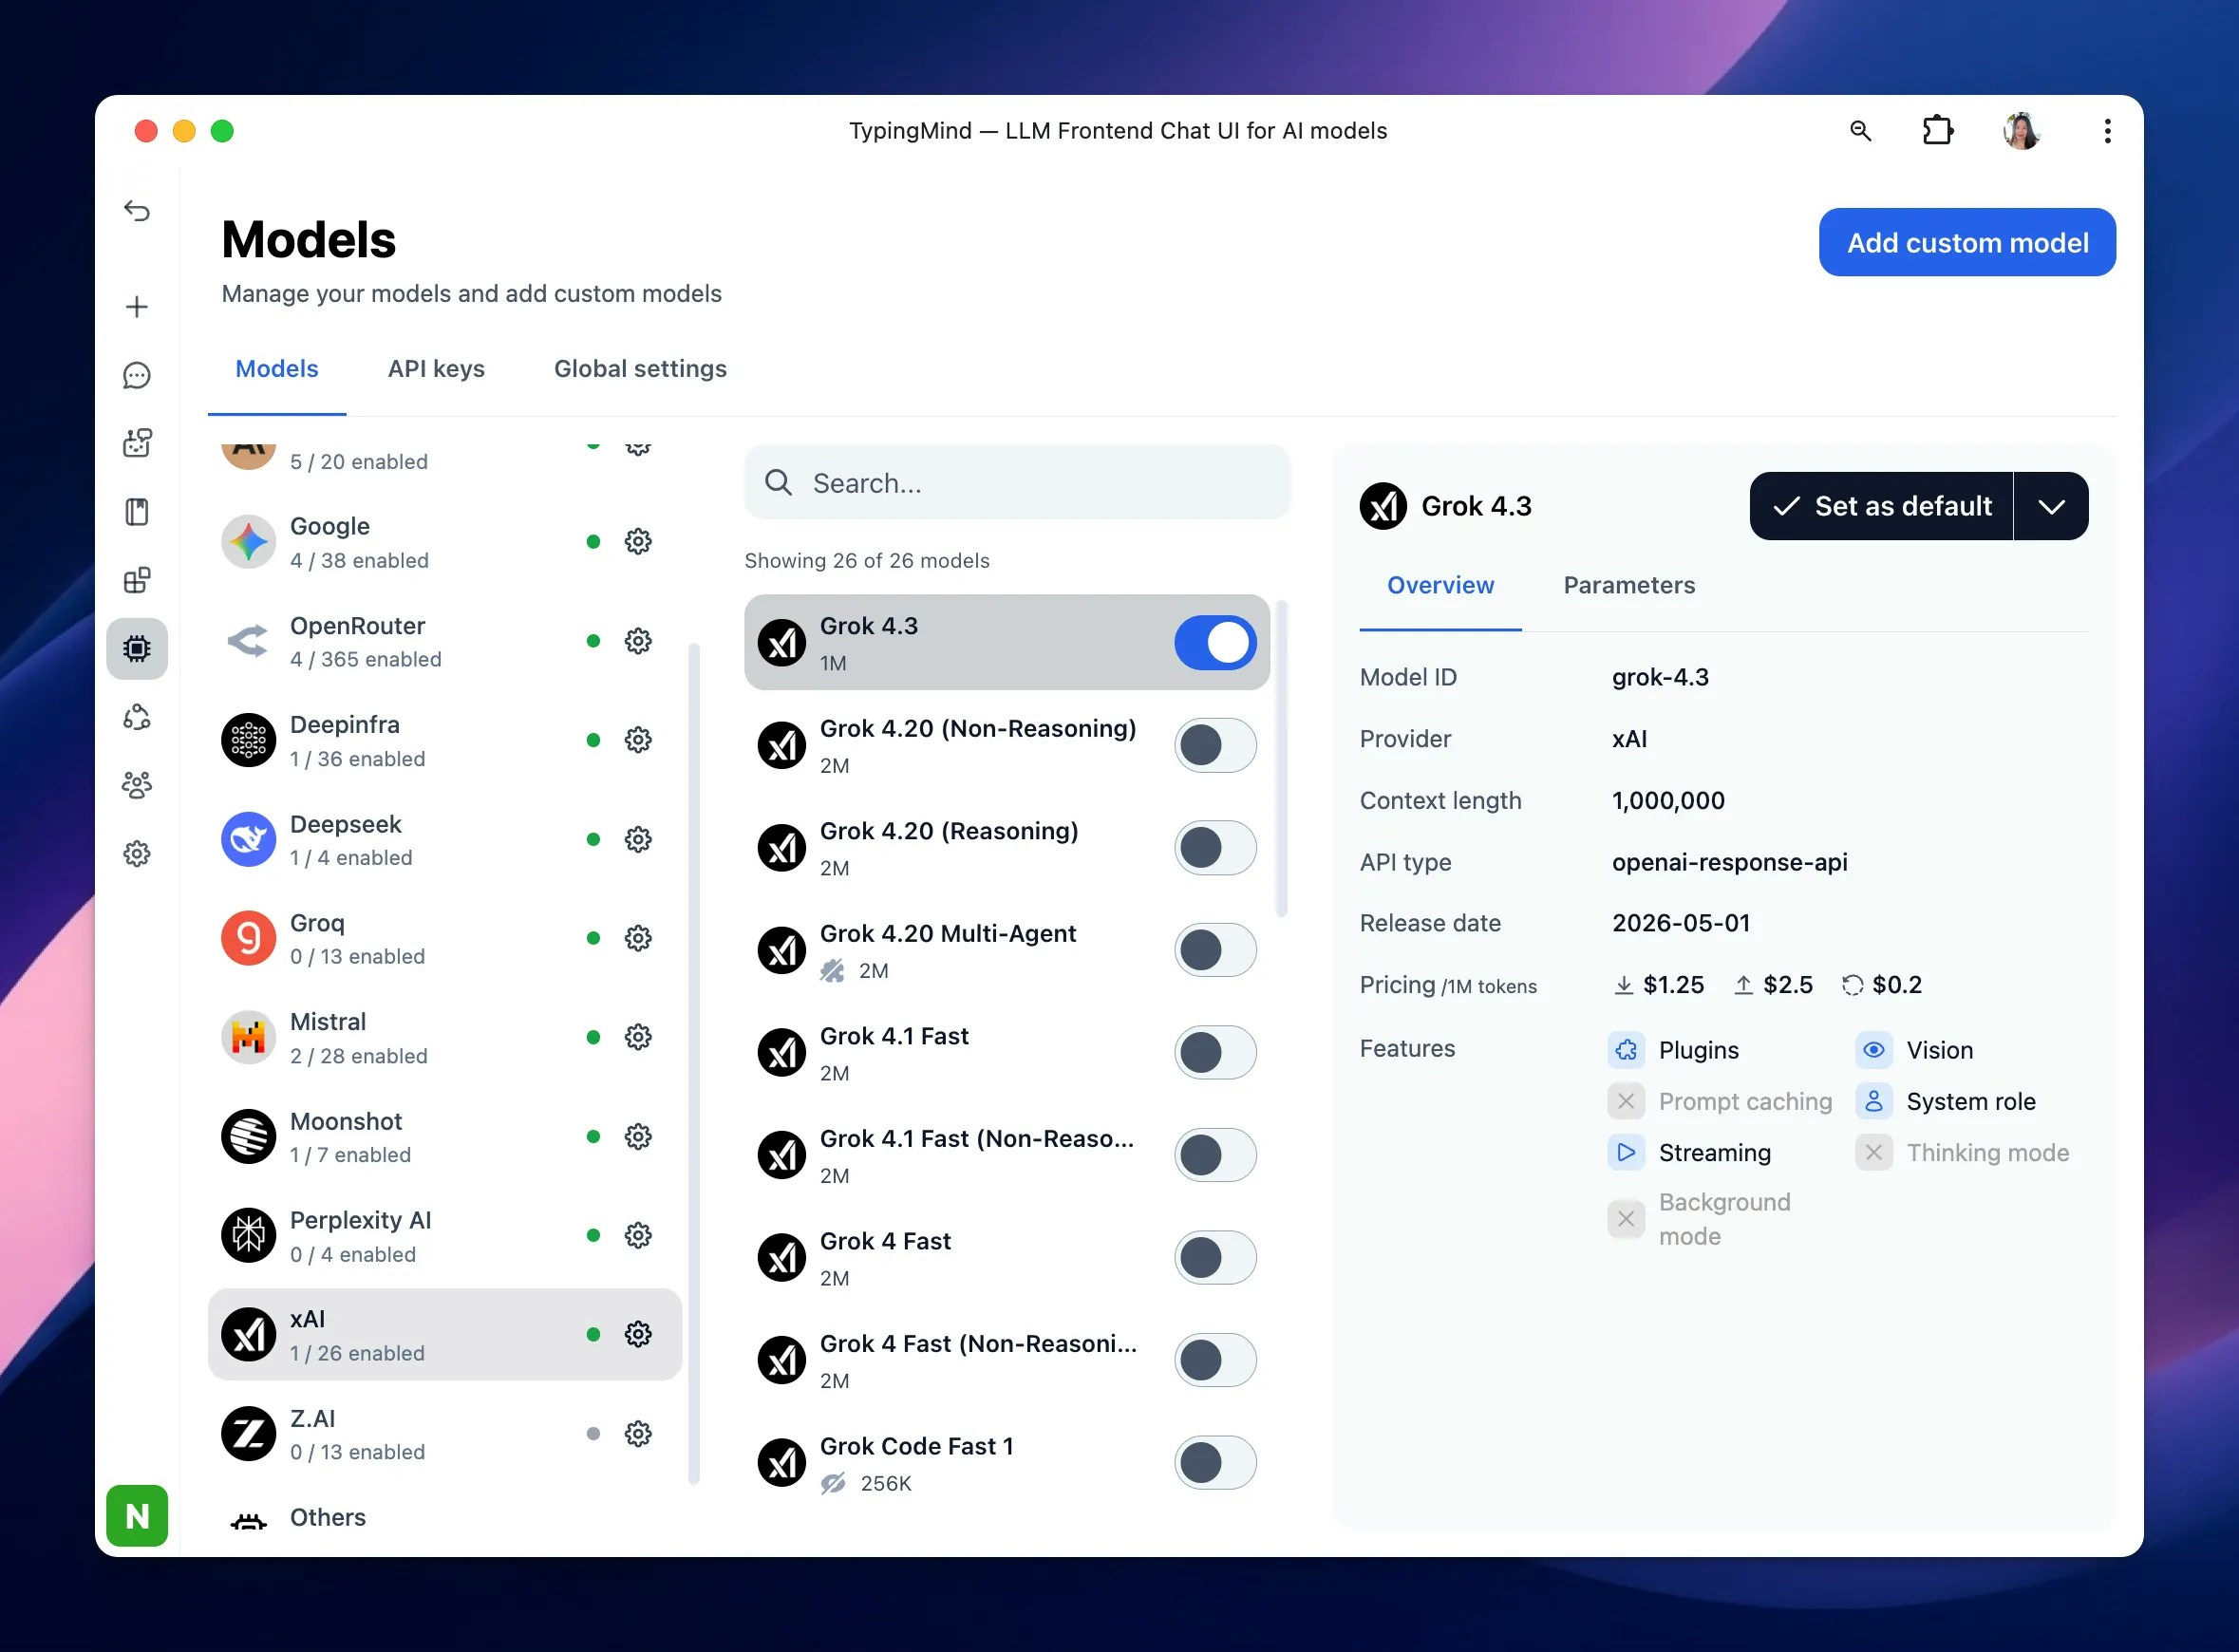Click the green N workspace avatar
The image size is (2239, 1652).
tap(137, 1516)
